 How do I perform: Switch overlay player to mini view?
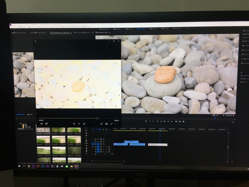pos(107,124)
